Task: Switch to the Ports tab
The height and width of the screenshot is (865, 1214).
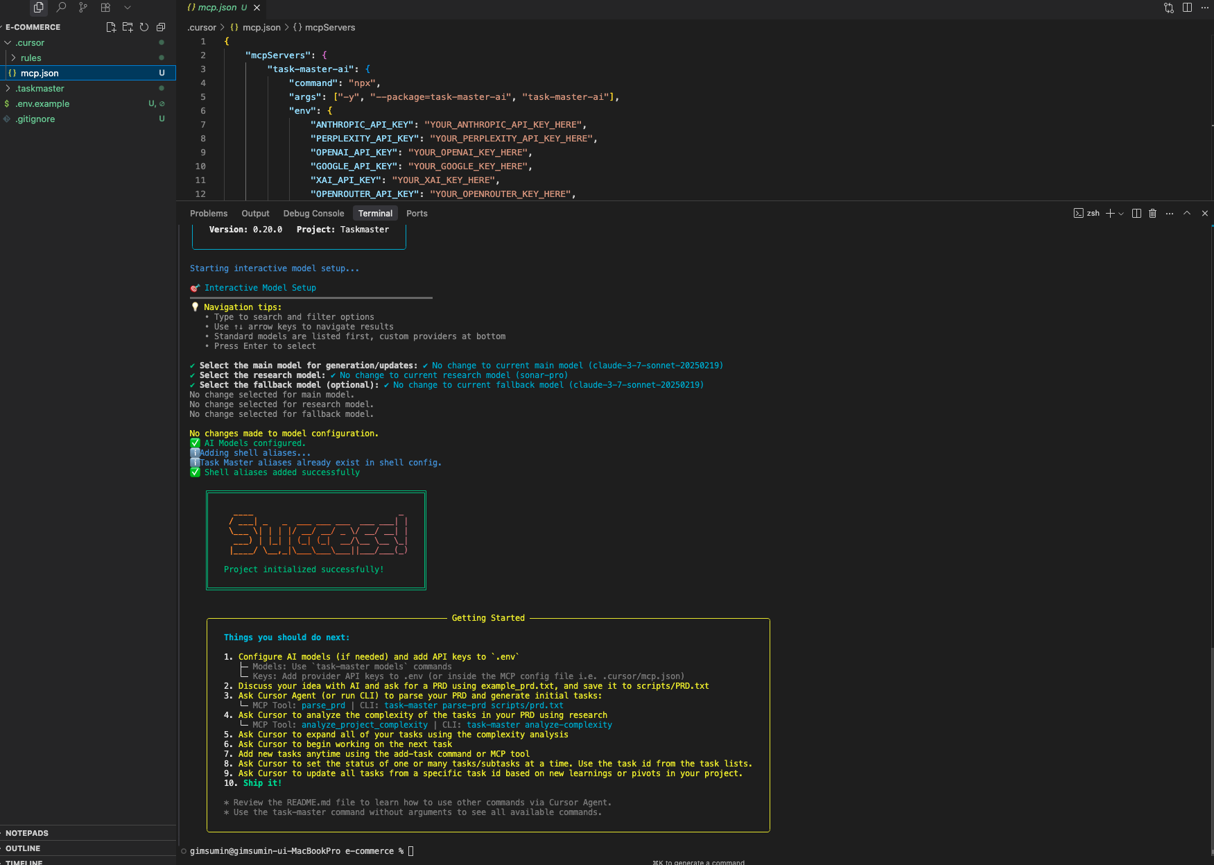Action: click(417, 213)
